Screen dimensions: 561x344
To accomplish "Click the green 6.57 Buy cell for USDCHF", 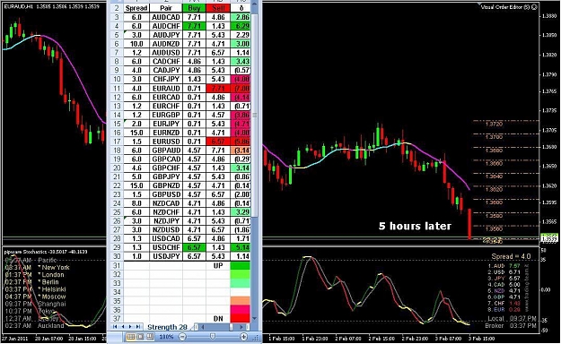I will click(x=194, y=247).
